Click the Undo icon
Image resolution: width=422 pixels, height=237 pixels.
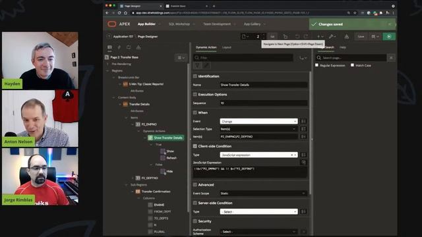[297, 37]
